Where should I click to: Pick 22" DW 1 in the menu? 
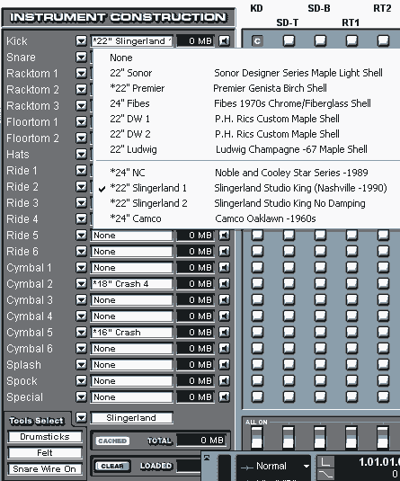click(x=246, y=119)
